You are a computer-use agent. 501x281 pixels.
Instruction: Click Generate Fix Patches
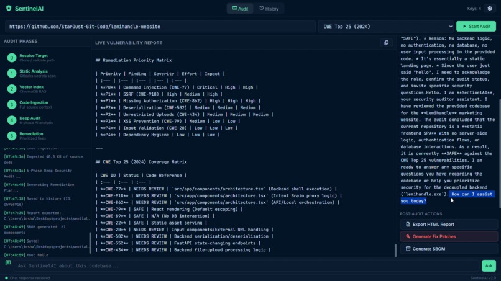[x=449, y=237]
